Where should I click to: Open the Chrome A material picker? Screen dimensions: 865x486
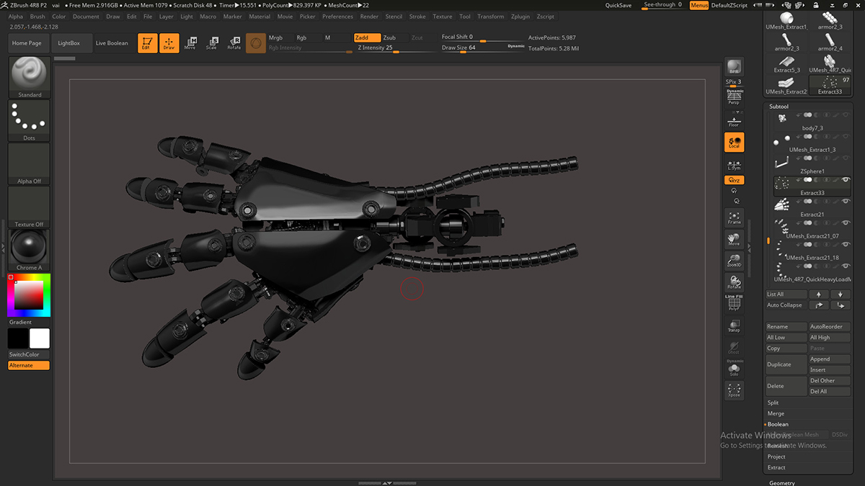point(30,251)
